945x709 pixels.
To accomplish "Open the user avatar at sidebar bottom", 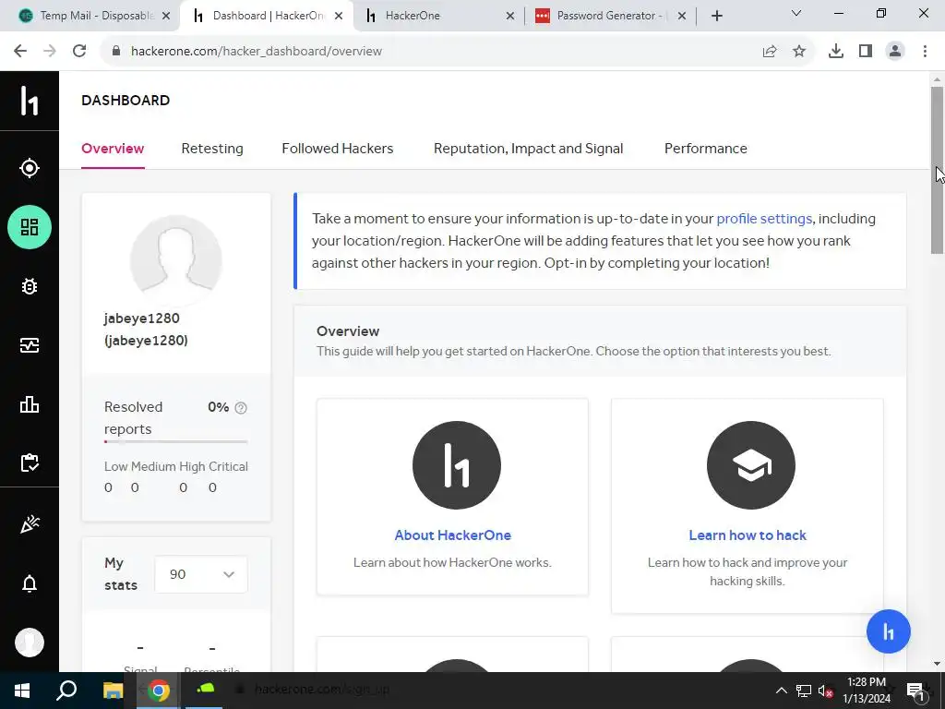I will pos(29,643).
